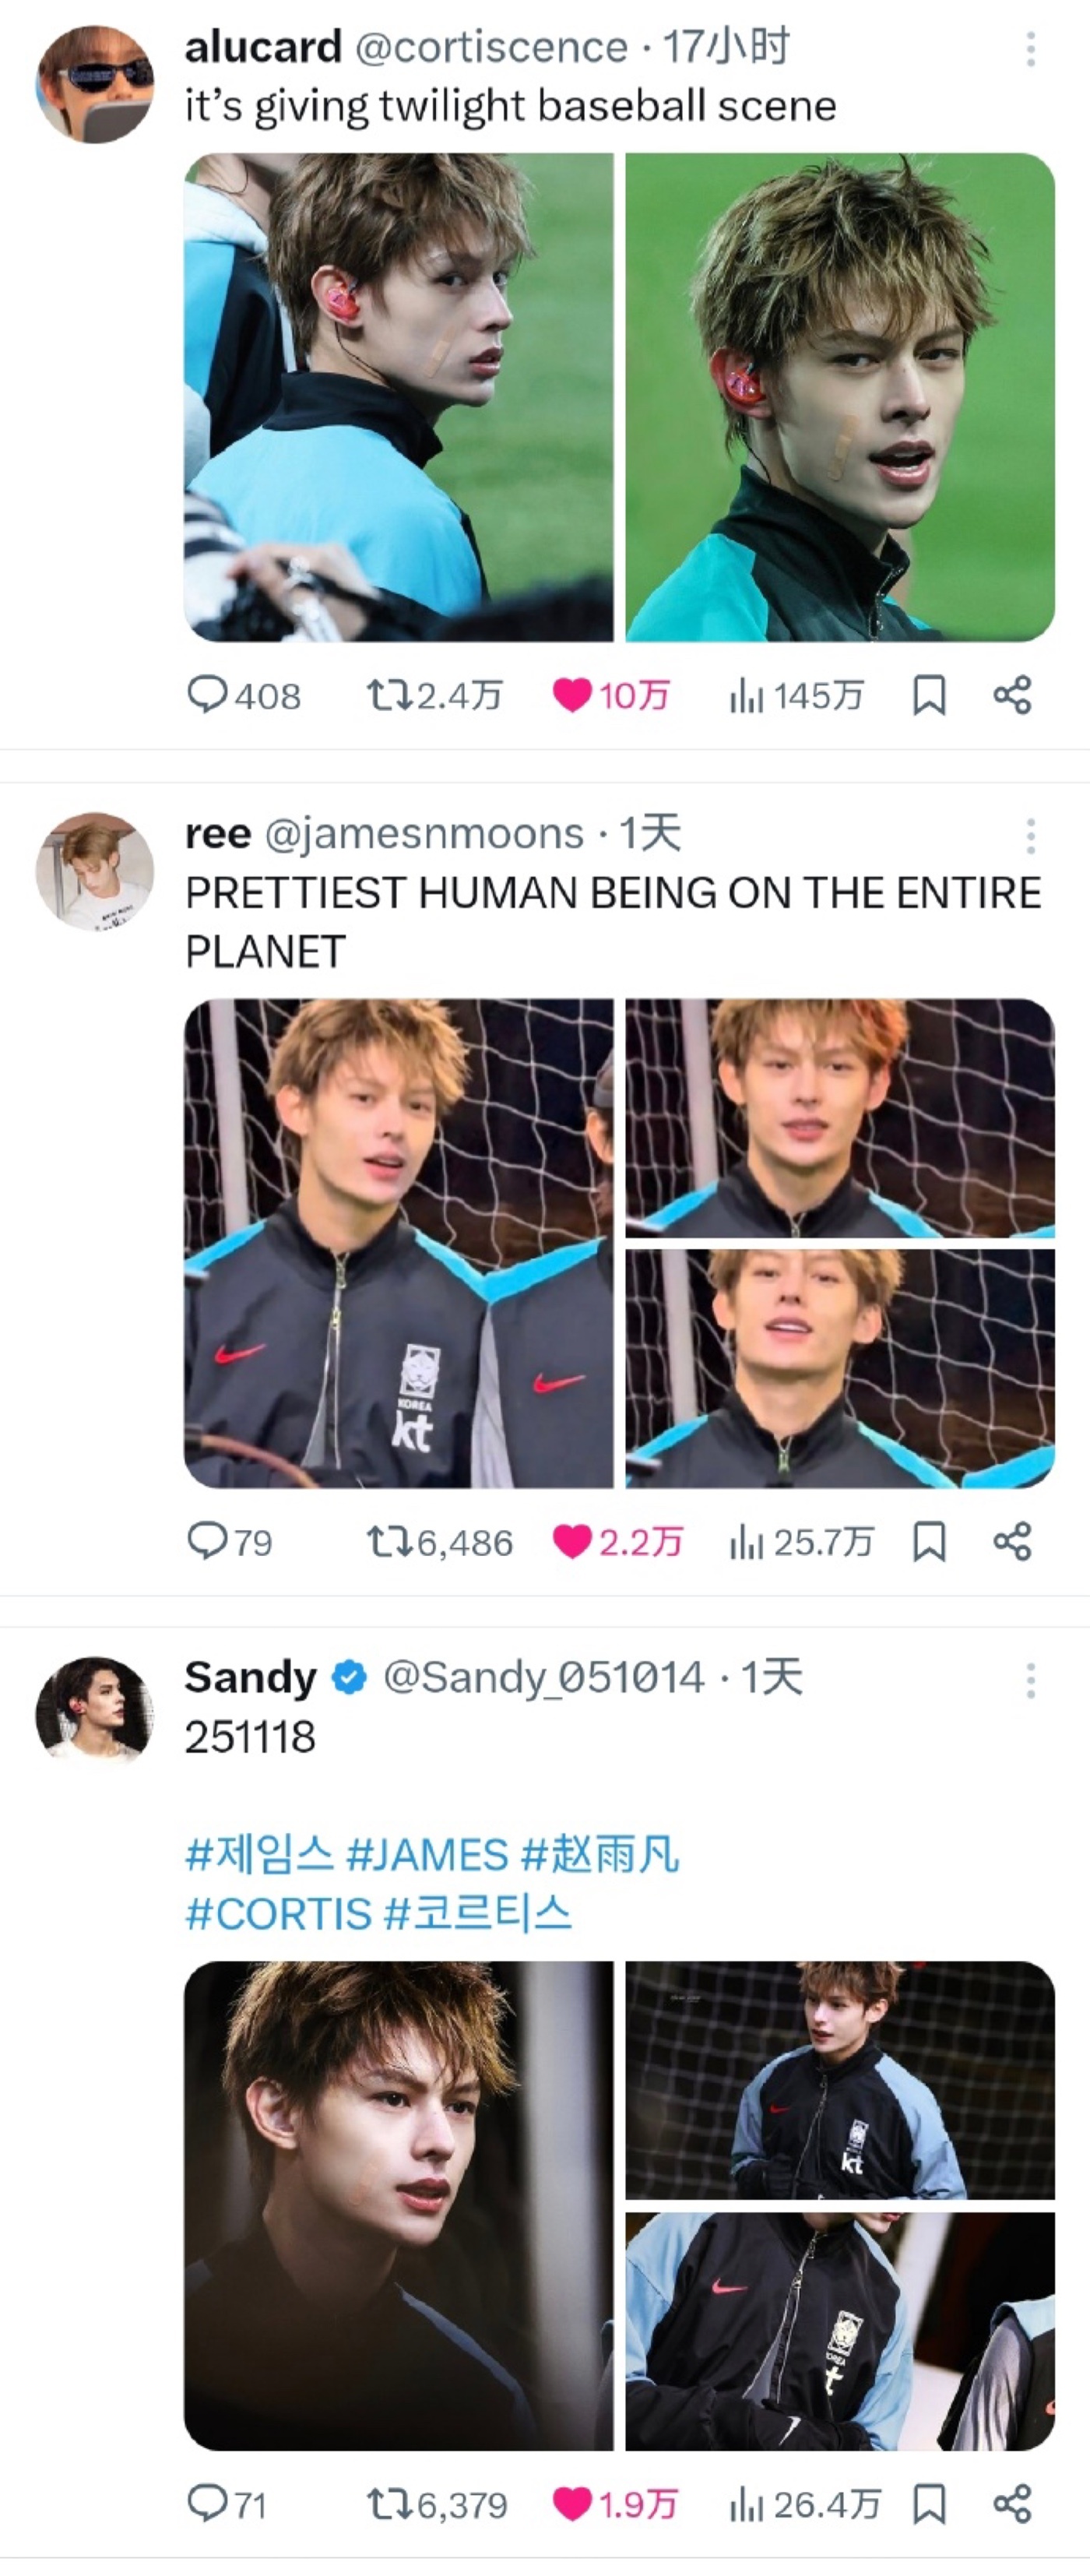Share alucard's twilight baseball post
Image resolution: width=1090 pixels, height=2576 pixels.
[x=1012, y=694]
